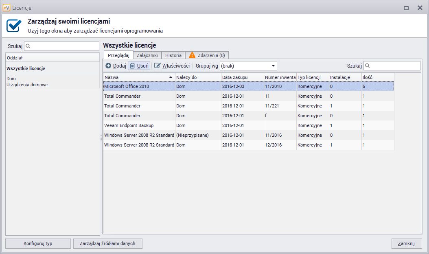Click the checkmark logo in header
The image size is (429, 254).
14,26
